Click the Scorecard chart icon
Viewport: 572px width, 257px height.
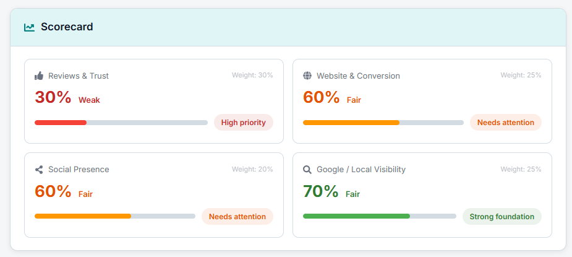tap(29, 27)
